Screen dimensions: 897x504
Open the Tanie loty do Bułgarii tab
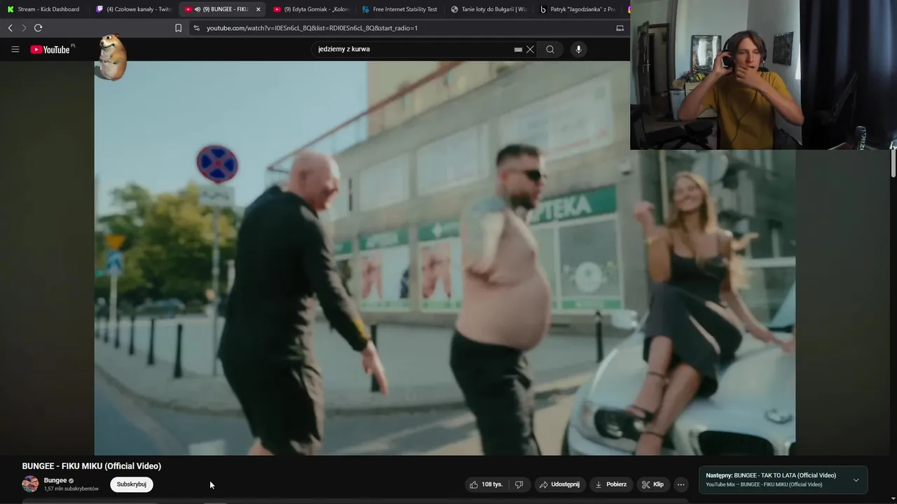coord(488,9)
